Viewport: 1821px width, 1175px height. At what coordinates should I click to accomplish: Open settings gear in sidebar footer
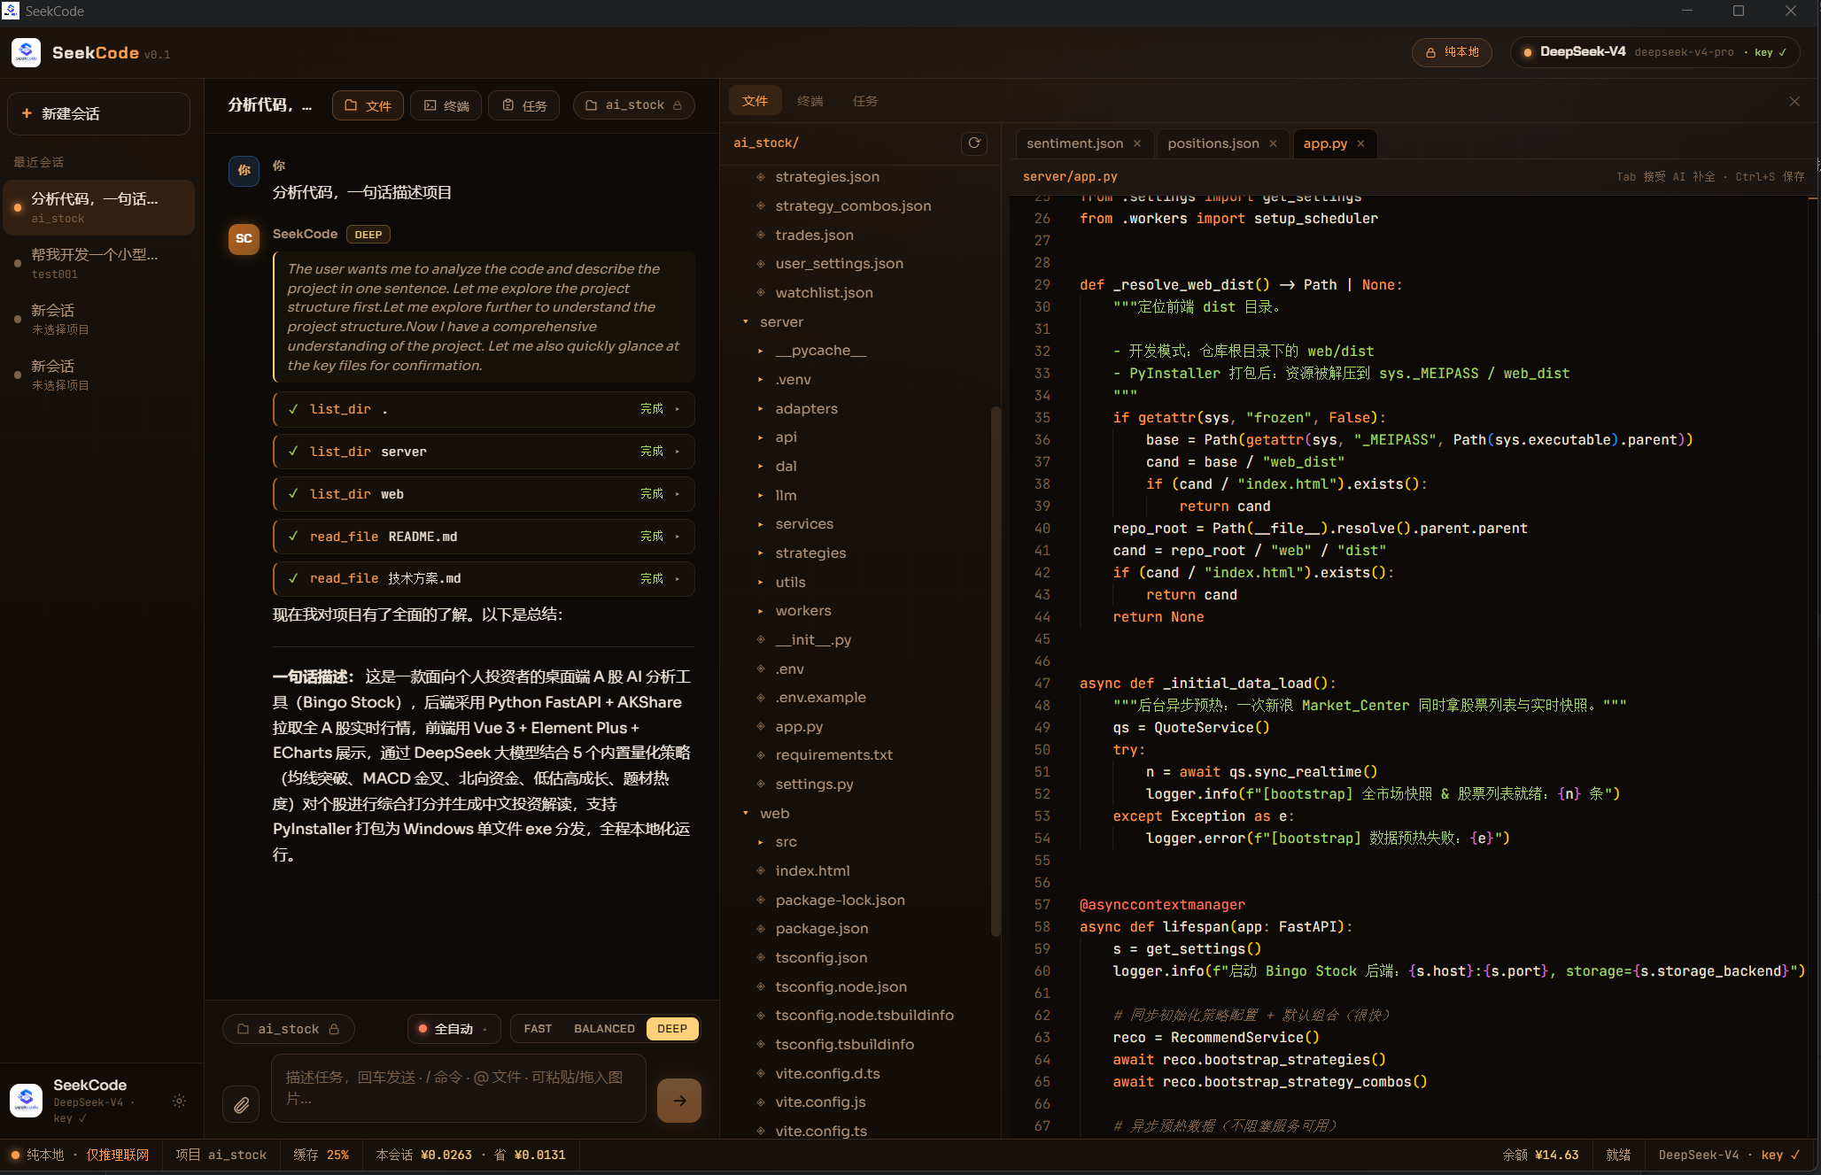pyautogui.click(x=179, y=1101)
